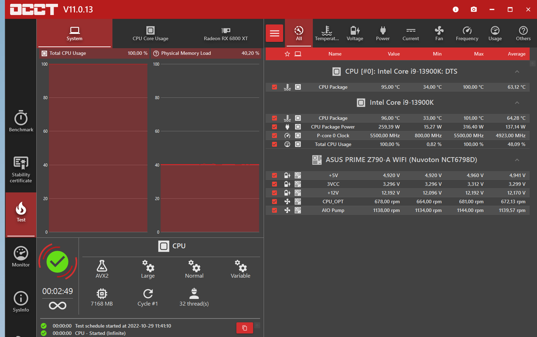Filter sensors by Usage
The height and width of the screenshot is (337, 537).
pyautogui.click(x=495, y=33)
